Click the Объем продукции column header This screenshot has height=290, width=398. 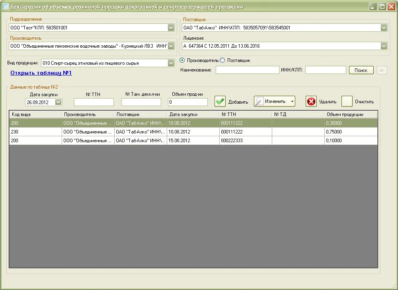(351, 114)
